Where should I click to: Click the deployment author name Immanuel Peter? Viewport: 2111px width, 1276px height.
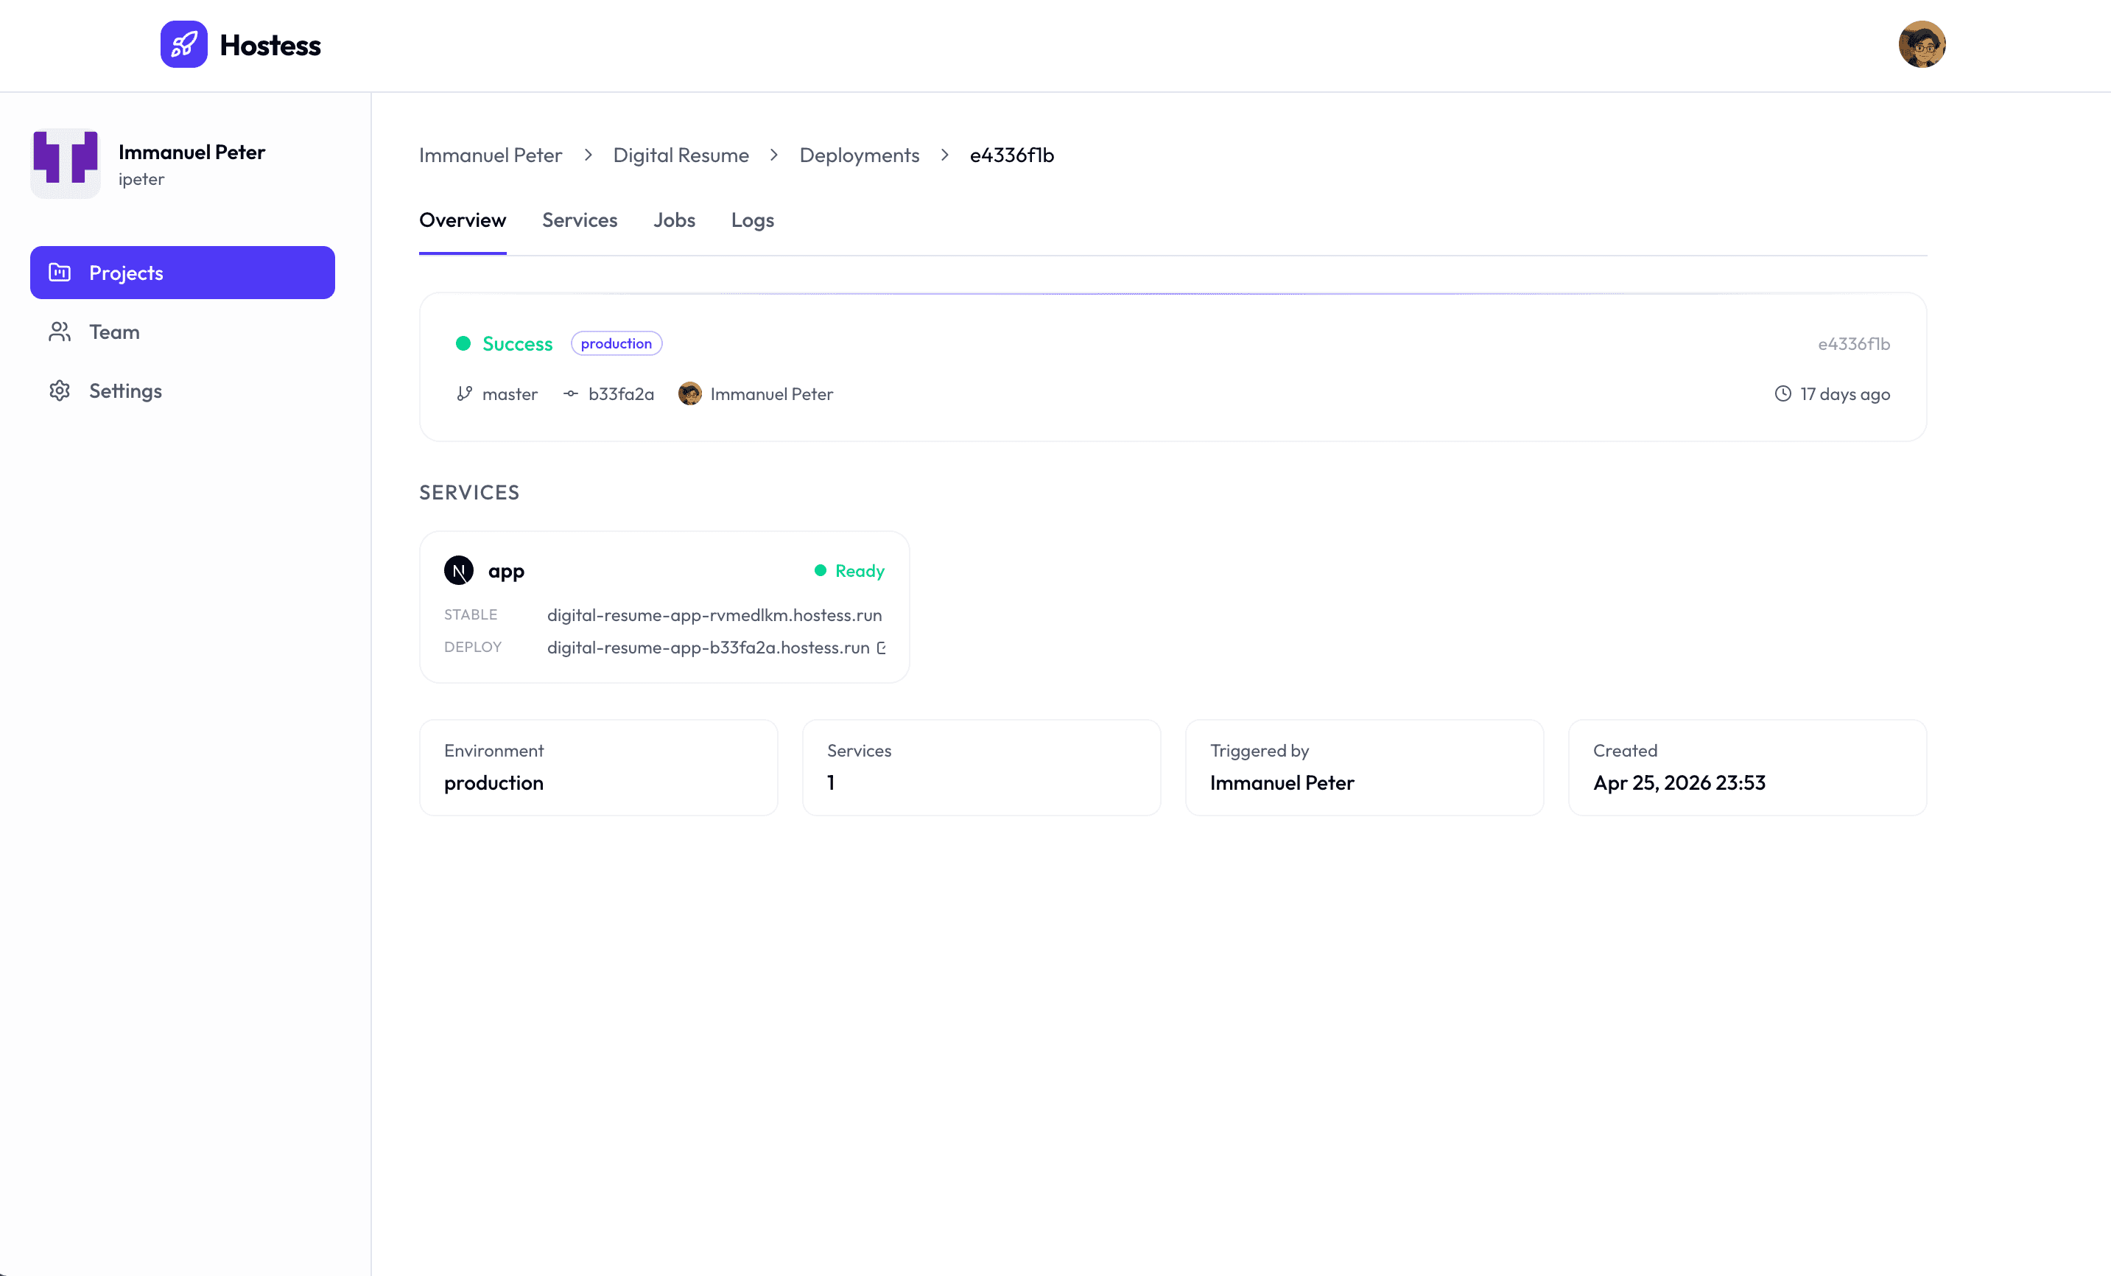pyautogui.click(x=772, y=394)
